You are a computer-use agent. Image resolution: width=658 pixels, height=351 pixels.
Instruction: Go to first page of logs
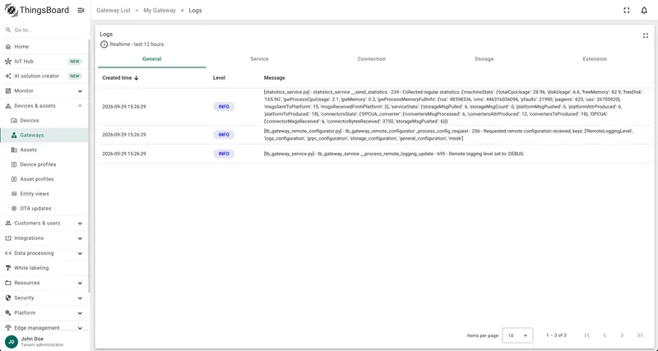587,335
